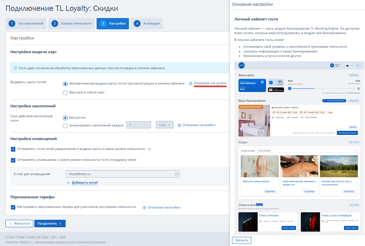365x246 pixels.
Task: Click horse riding service image
Action: [x=339, y=166]
